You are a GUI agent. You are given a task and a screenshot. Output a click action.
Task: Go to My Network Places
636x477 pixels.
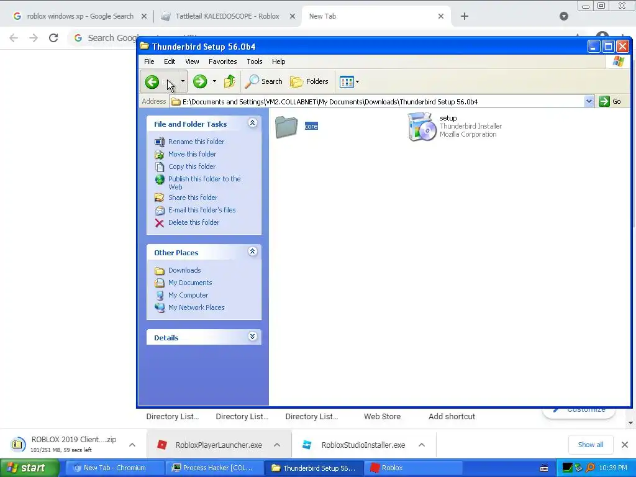(x=196, y=308)
